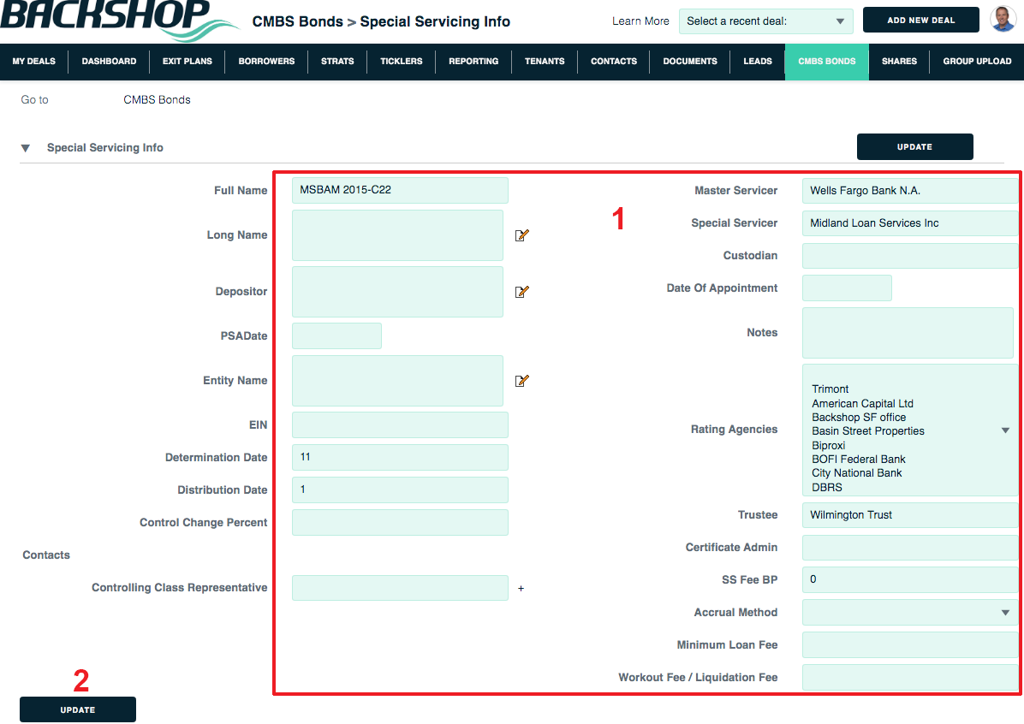Go to the Reporting tab
1024x724 pixels.
473,62
